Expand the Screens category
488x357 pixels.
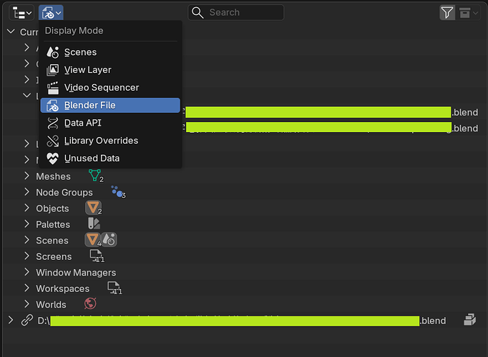26,256
